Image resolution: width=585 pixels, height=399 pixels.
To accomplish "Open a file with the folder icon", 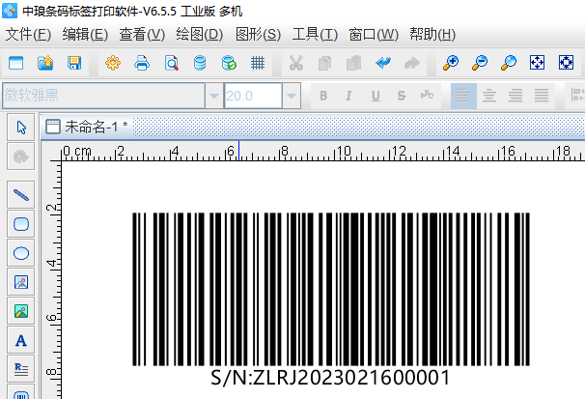I will [x=45, y=63].
